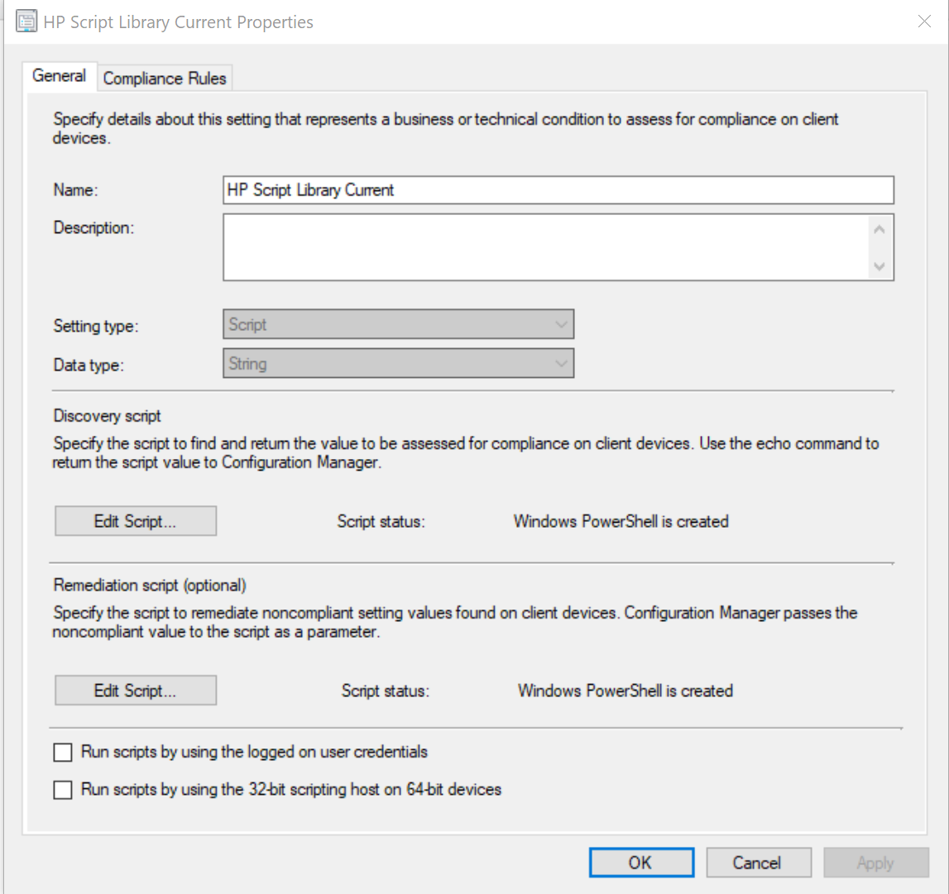Switch to the Compliance Rules tab
The width and height of the screenshot is (949, 894).
click(x=164, y=77)
